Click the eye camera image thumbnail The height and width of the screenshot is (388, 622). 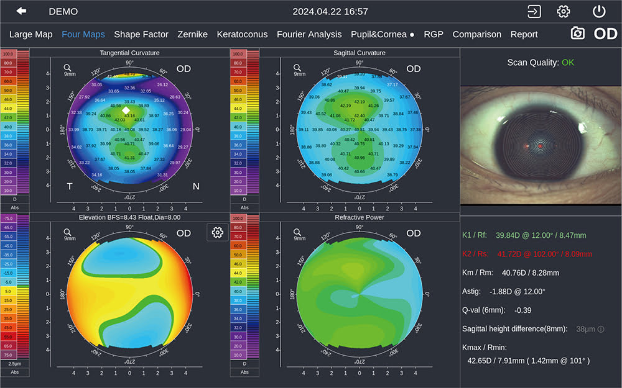541,145
